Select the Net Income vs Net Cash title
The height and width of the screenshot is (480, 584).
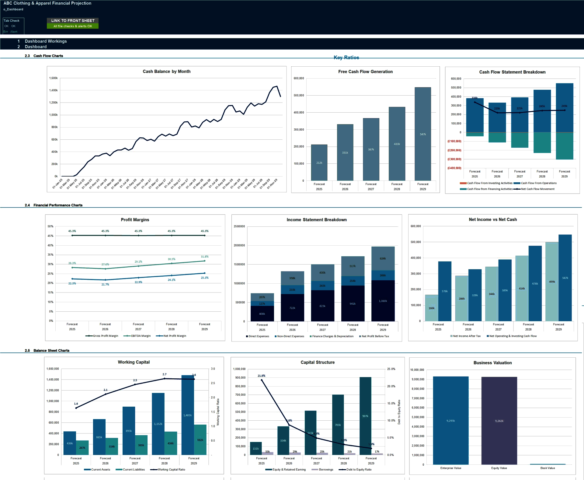[x=493, y=219]
